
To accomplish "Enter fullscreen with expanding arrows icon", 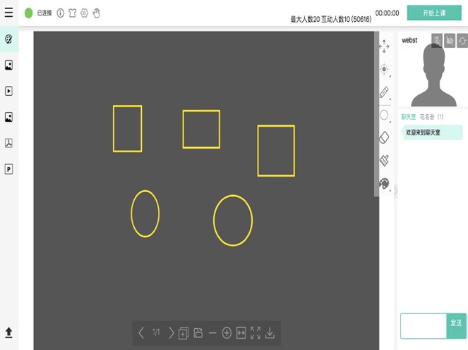I will coord(256,332).
